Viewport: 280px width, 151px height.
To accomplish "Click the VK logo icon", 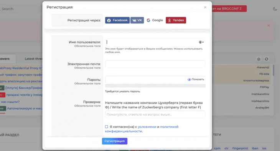I will 134,20.
